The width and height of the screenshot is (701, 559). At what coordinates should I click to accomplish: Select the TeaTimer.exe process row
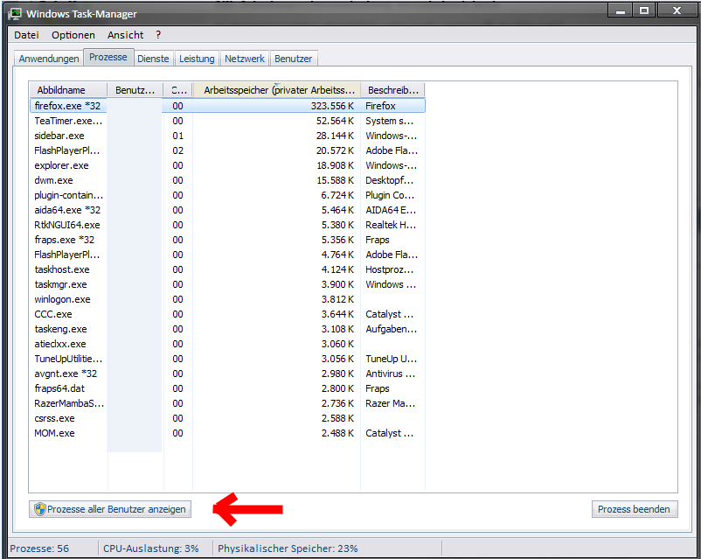pyautogui.click(x=227, y=121)
